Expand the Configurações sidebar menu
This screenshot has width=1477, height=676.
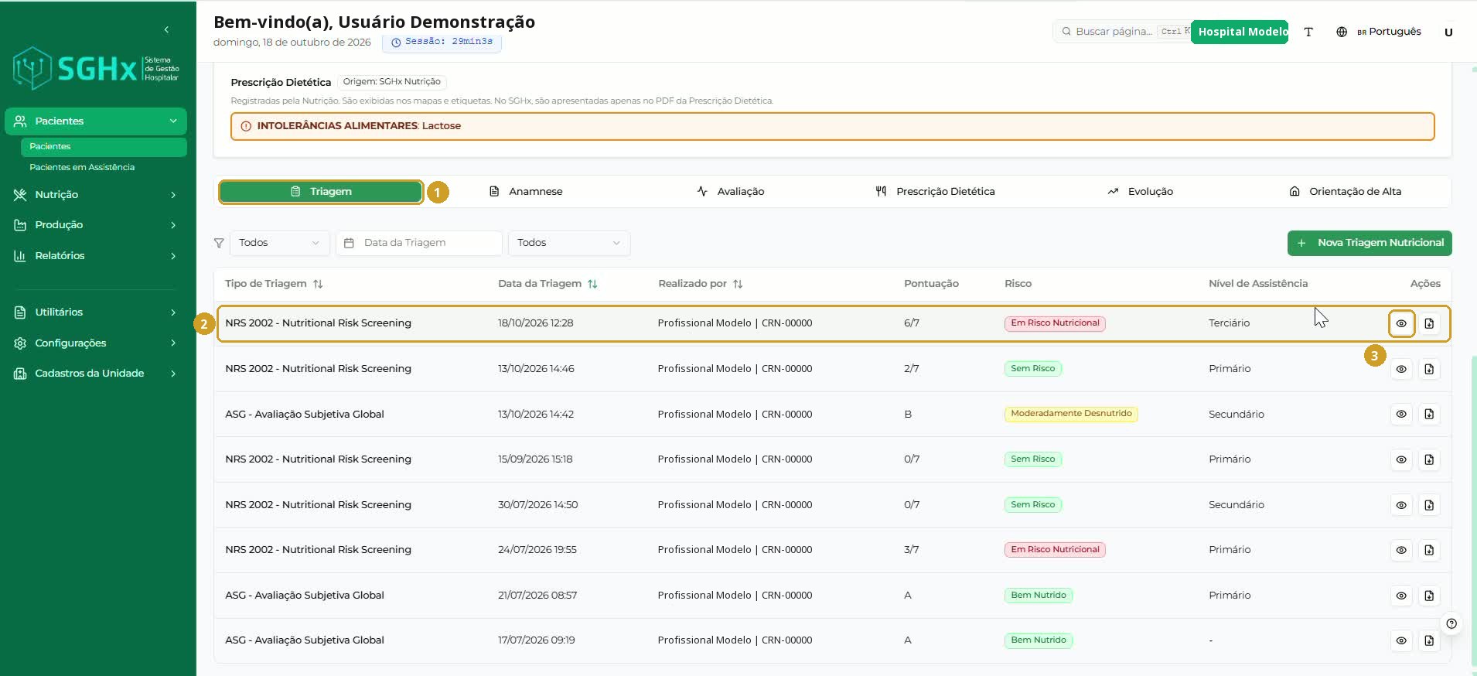96,343
